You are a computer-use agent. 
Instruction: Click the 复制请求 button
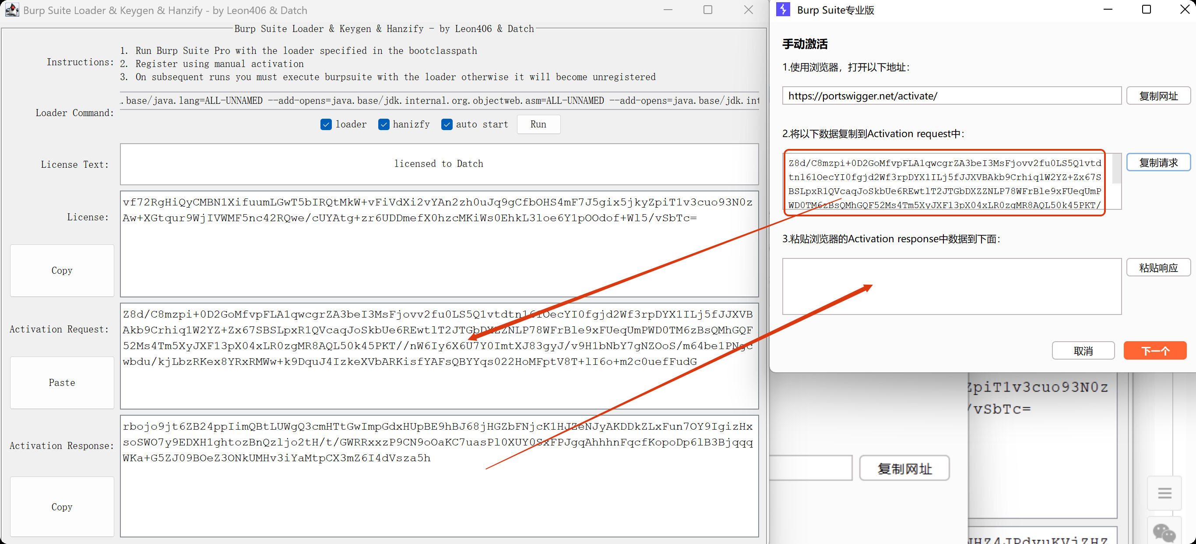click(x=1158, y=162)
